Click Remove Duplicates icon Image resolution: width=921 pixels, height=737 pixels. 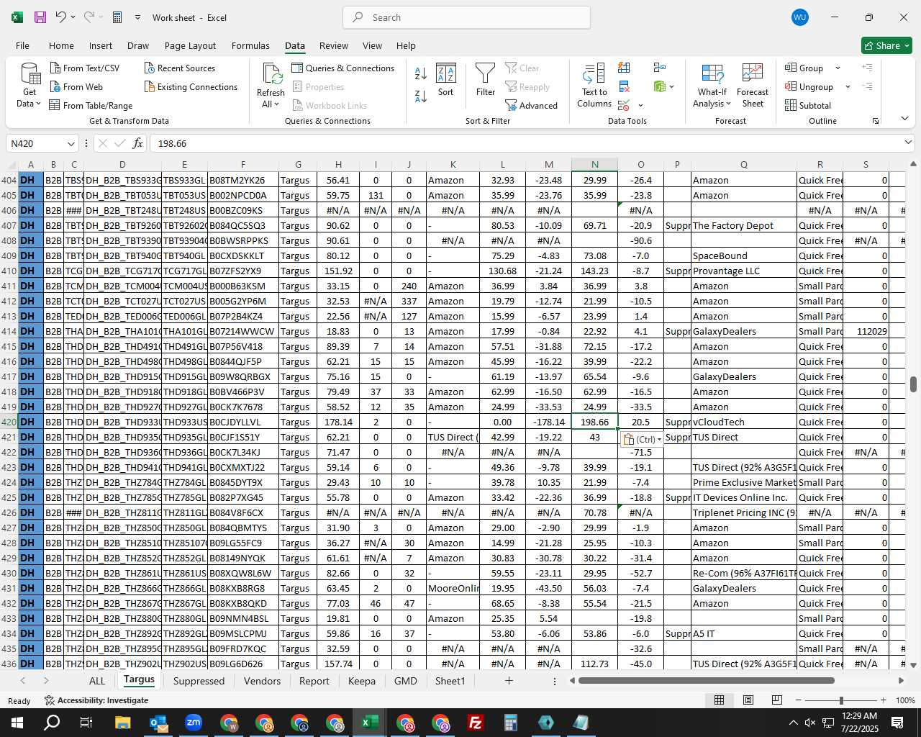(624, 86)
